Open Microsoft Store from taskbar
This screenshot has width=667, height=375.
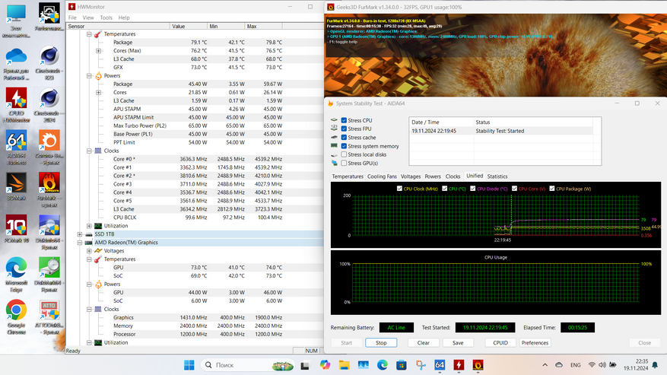coord(401,365)
